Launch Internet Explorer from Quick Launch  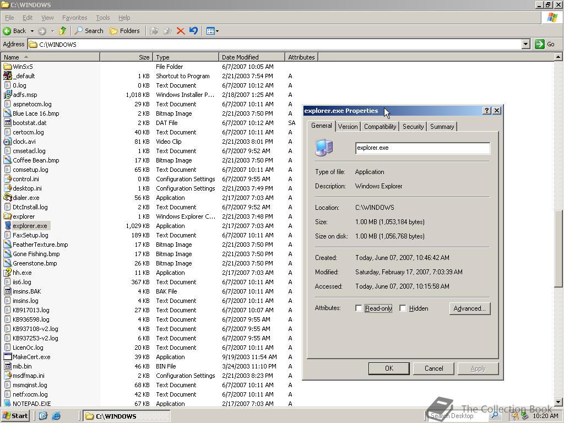[x=56, y=416]
